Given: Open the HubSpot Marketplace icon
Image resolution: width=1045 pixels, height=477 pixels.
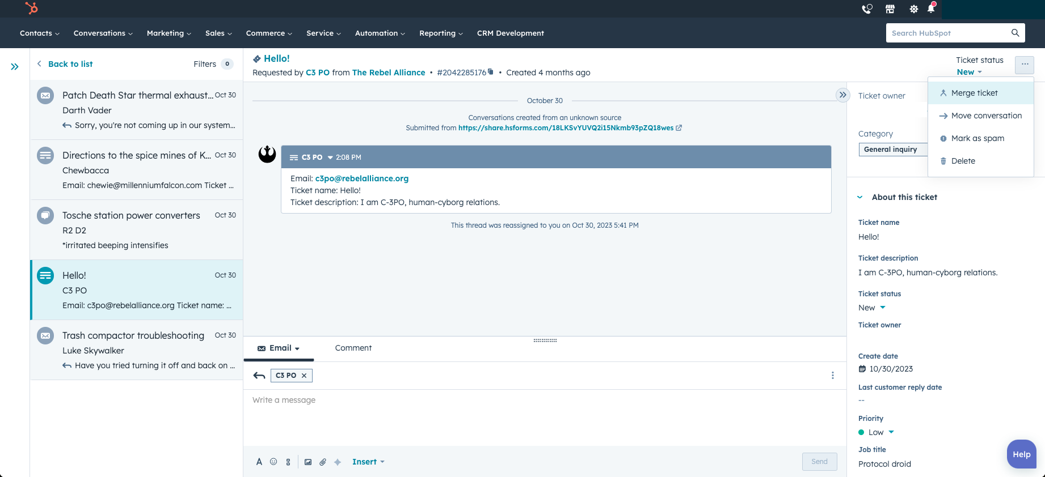Looking at the screenshot, I should pyautogui.click(x=890, y=9).
